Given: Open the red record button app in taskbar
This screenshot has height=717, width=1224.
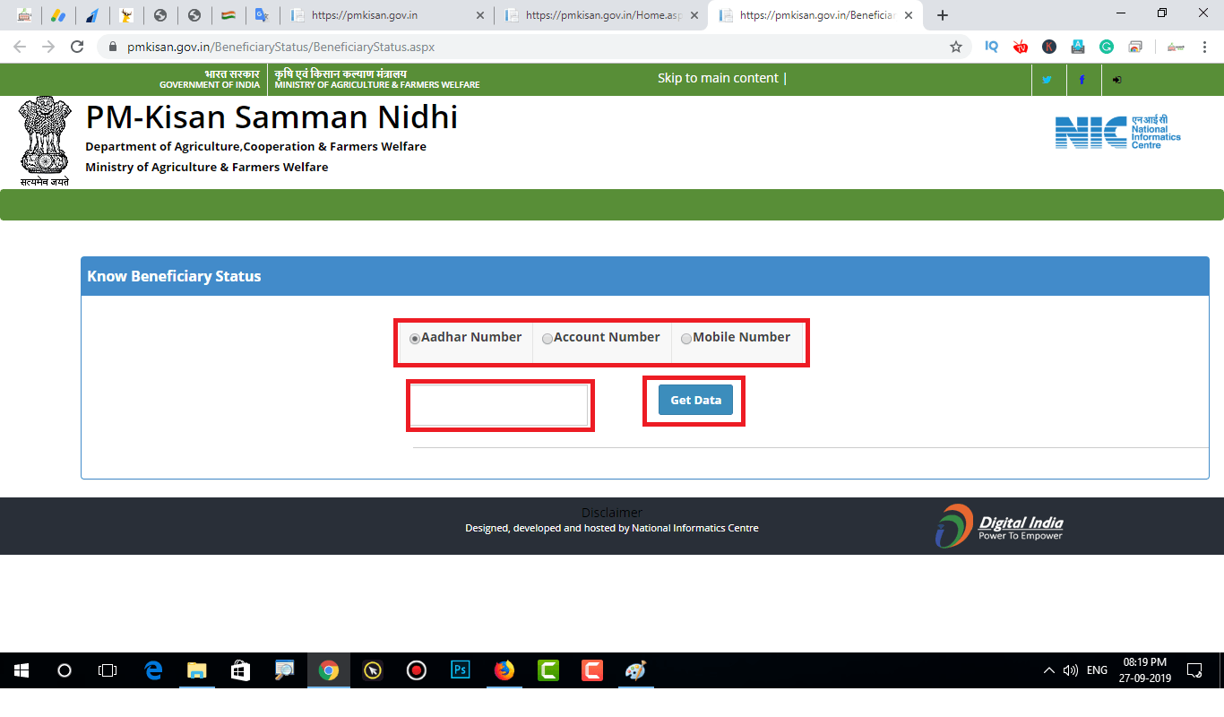Looking at the screenshot, I should (417, 670).
